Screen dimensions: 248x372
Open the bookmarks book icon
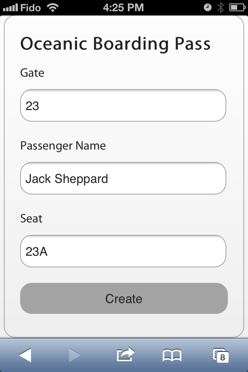click(x=171, y=355)
